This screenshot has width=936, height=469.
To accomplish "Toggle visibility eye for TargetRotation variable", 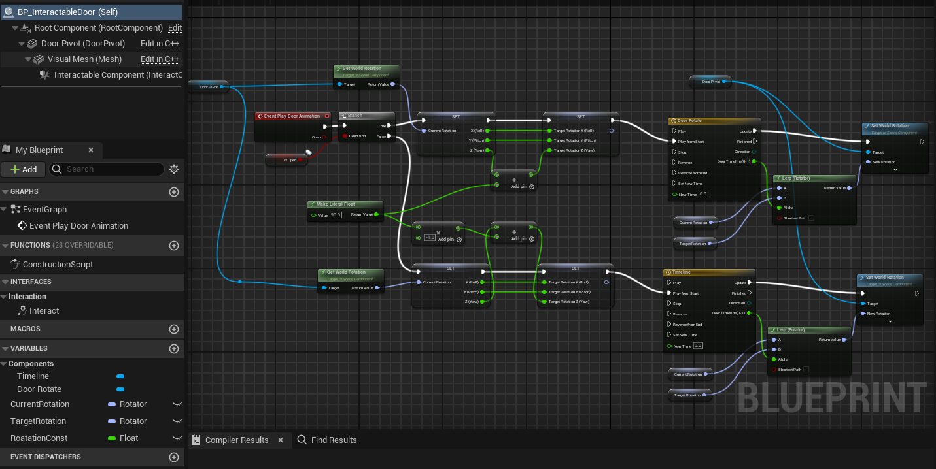I will pos(177,421).
